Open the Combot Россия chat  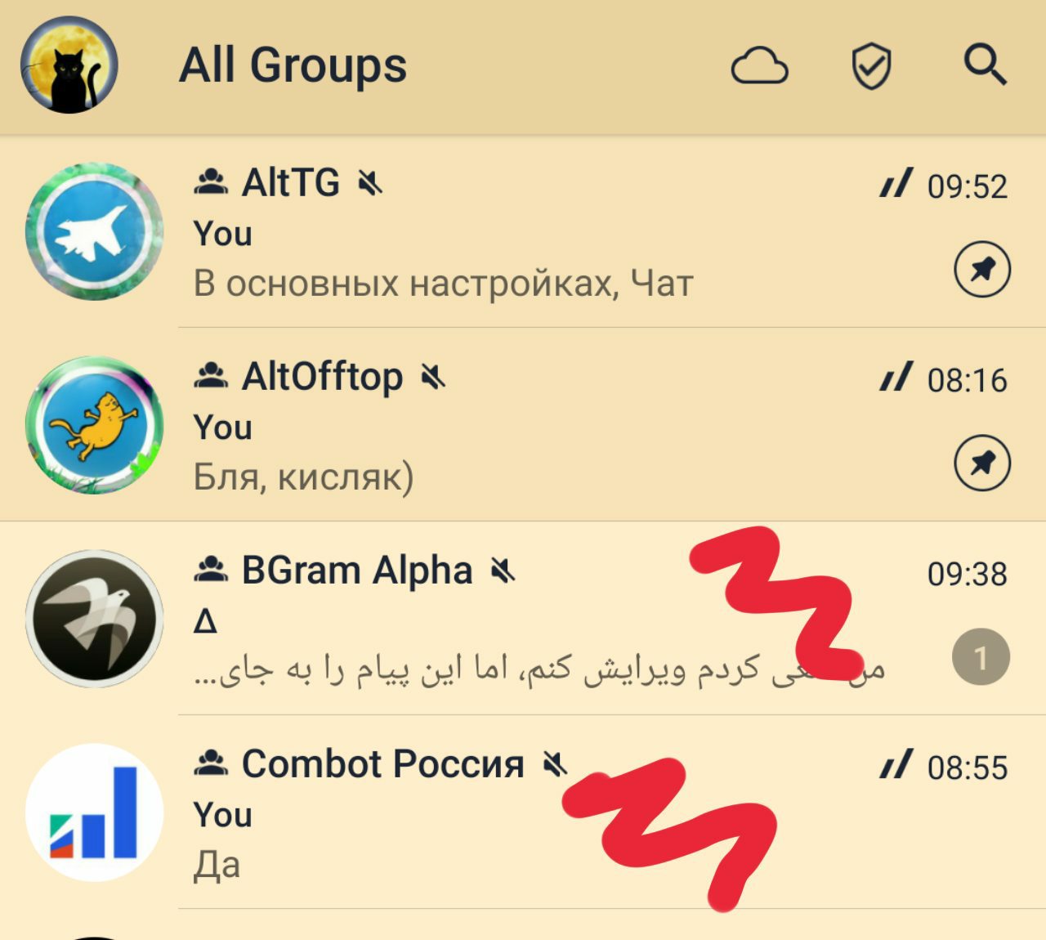point(523,812)
